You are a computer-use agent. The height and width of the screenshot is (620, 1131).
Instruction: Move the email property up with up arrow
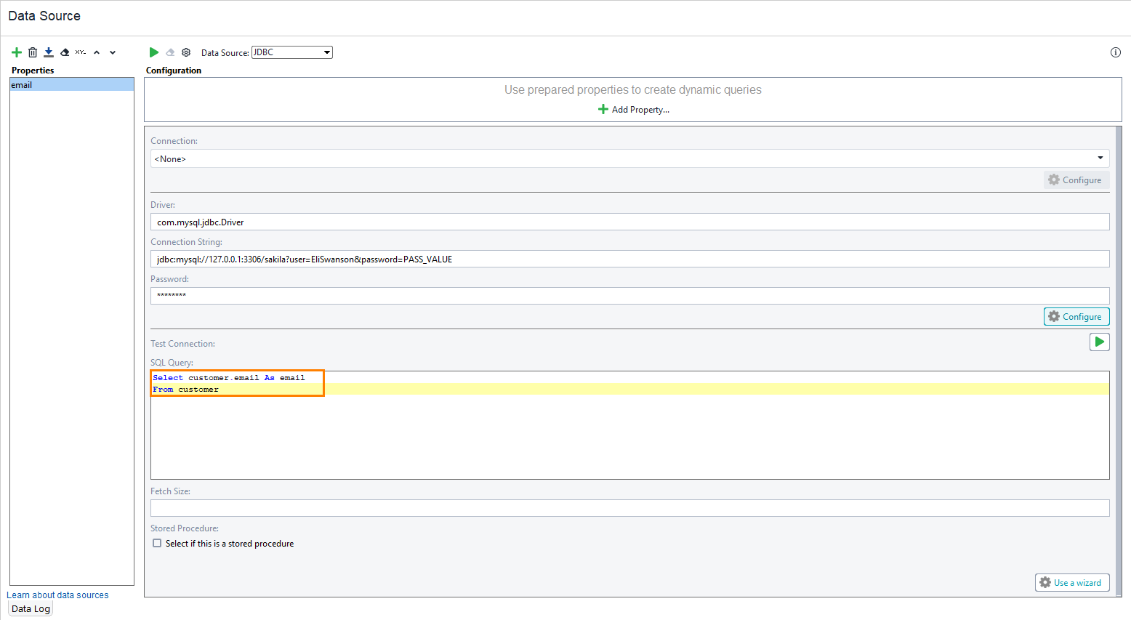pyautogui.click(x=97, y=52)
